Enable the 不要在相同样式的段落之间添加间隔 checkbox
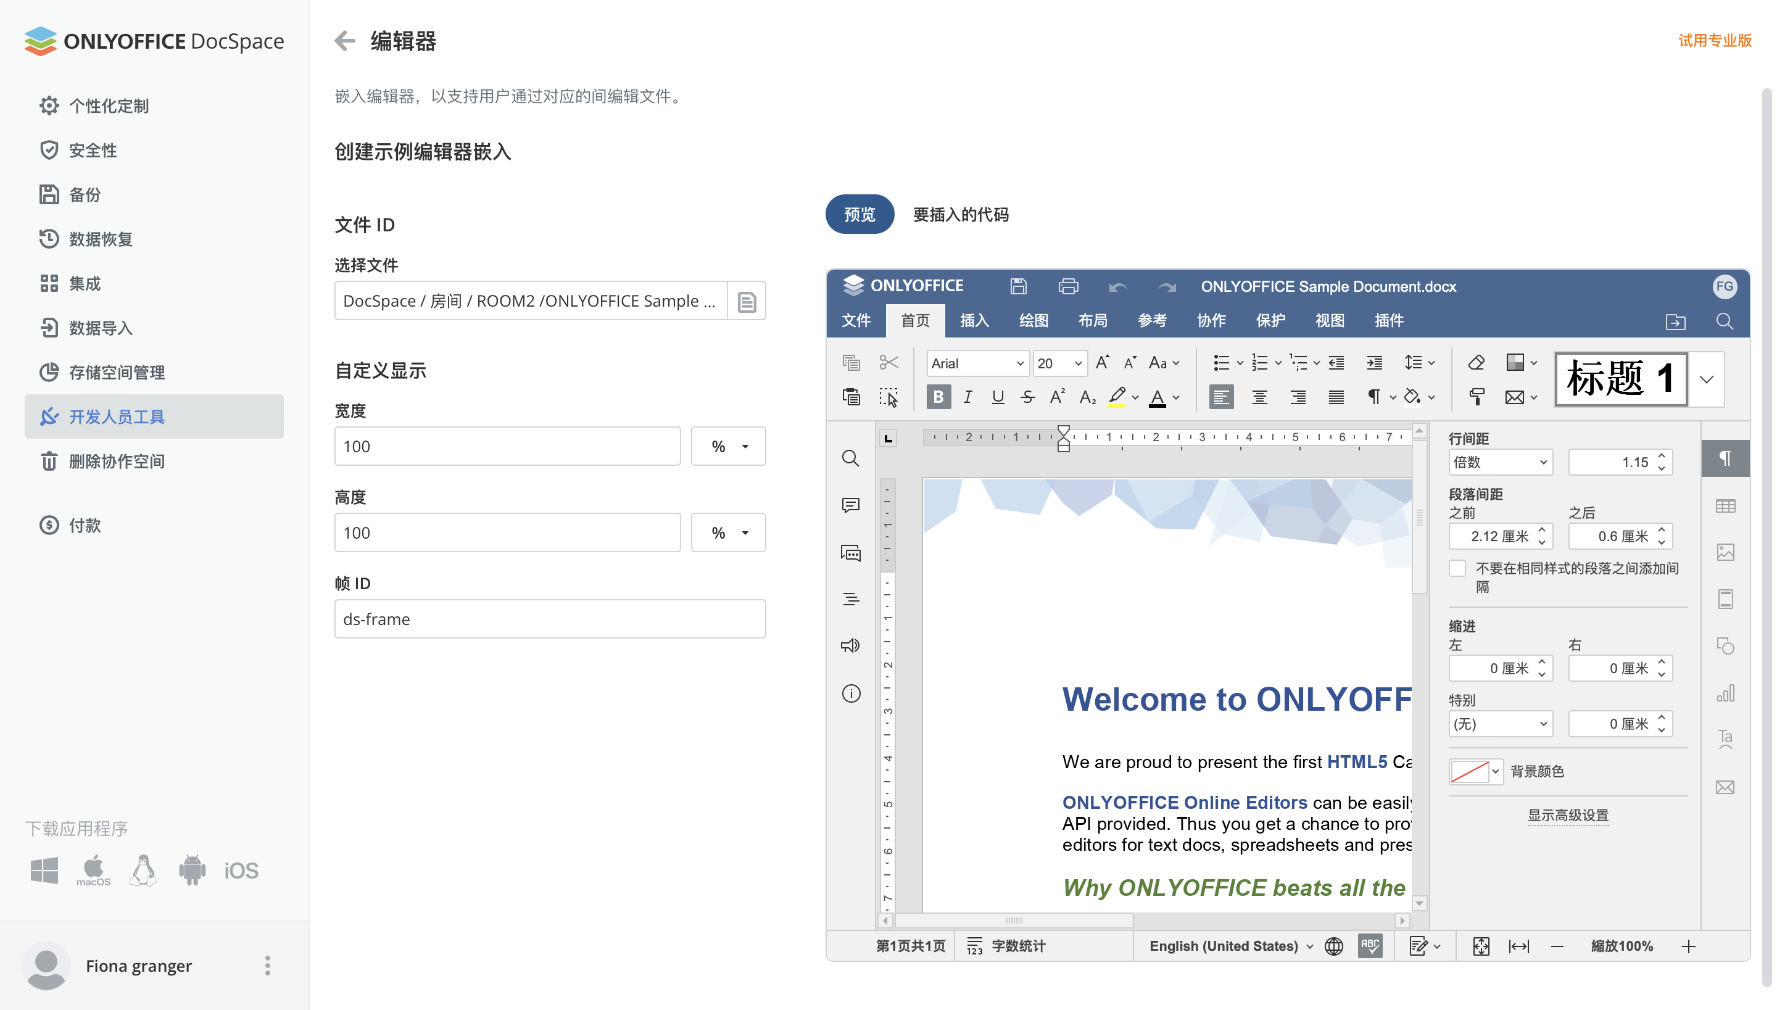This screenshot has width=1777, height=1010. pos(1457,568)
